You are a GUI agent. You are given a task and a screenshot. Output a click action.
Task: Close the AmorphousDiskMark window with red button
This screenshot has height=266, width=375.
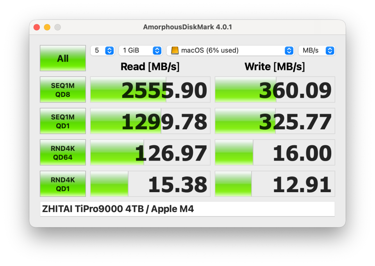37,27
